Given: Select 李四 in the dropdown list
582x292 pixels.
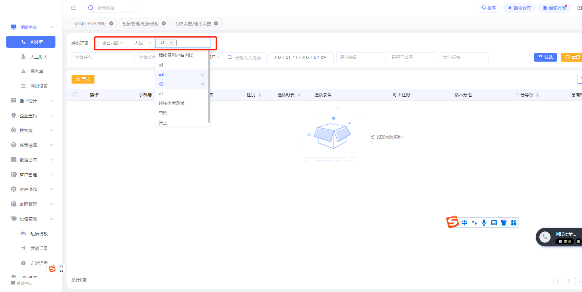Looking at the screenshot, I should pyautogui.click(x=182, y=113).
